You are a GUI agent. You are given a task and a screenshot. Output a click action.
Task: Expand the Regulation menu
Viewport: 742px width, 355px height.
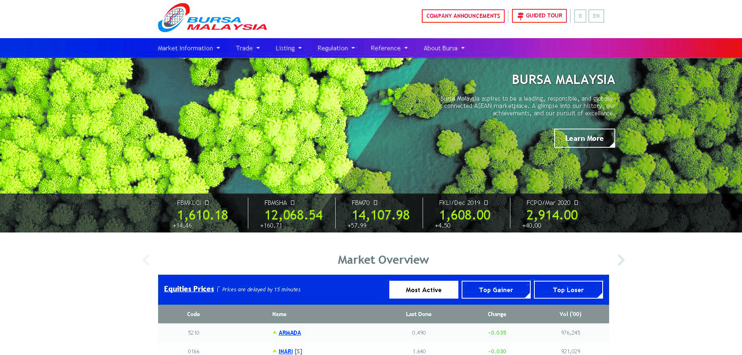(336, 48)
